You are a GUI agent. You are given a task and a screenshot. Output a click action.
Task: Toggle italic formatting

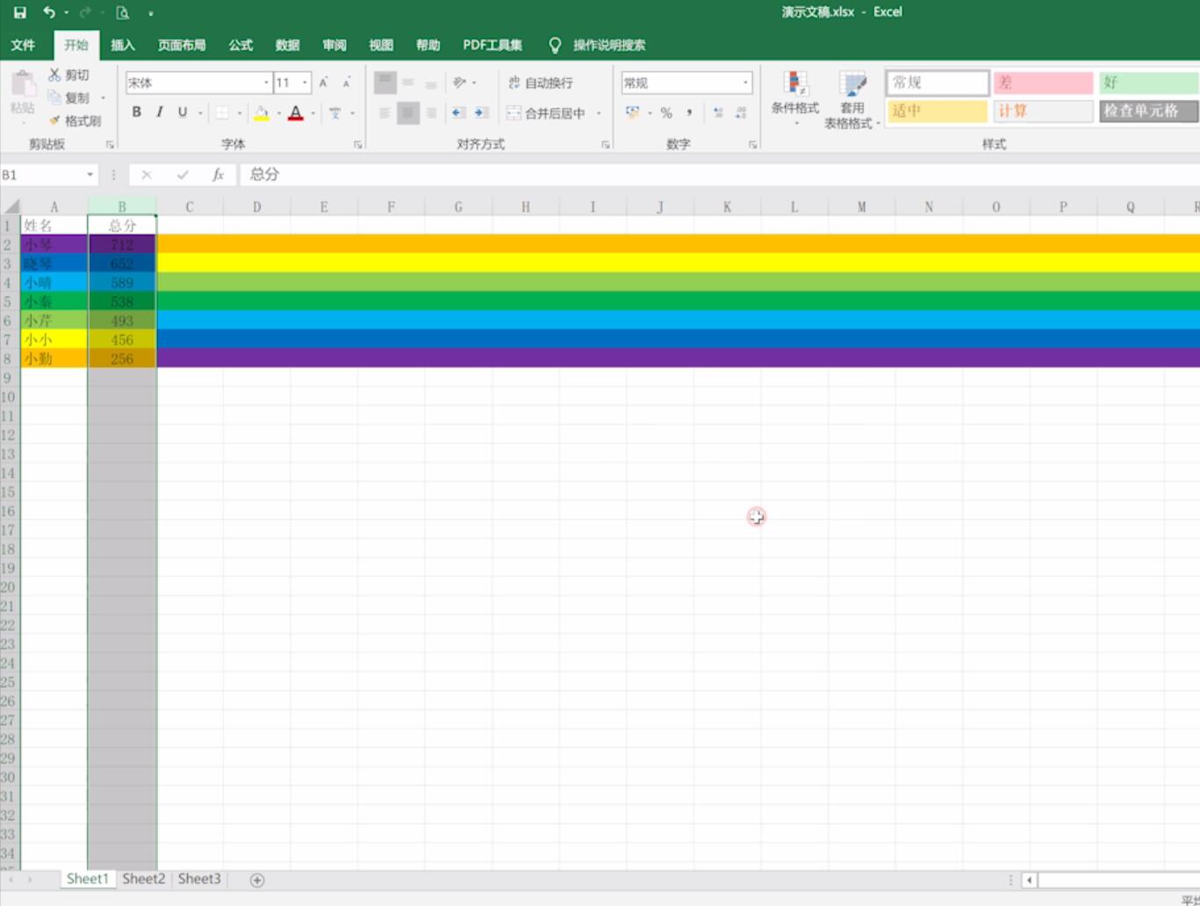coord(159,112)
